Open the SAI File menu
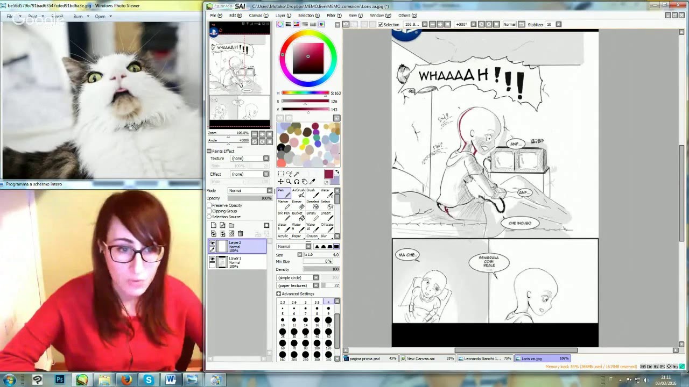This screenshot has height=387, width=689. (x=216, y=16)
